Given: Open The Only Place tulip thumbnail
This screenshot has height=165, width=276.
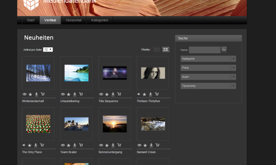Looking at the screenshot, I should [x=38, y=124].
